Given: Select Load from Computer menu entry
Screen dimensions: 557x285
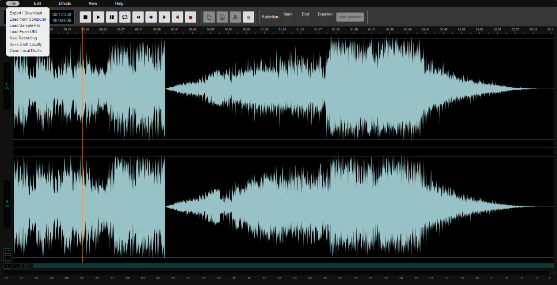Looking at the screenshot, I should [x=27, y=19].
